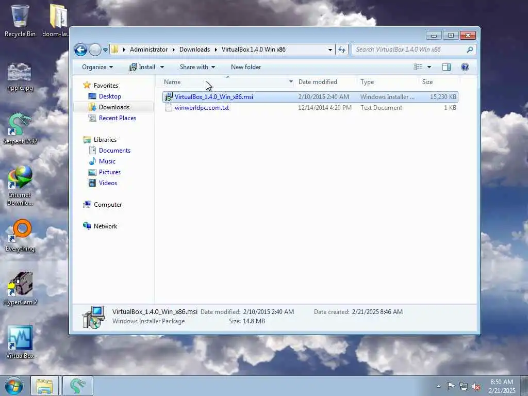Expand arrow after Administrator breadcrumb
Viewport: 528px width, 396px height.
point(174,49)
